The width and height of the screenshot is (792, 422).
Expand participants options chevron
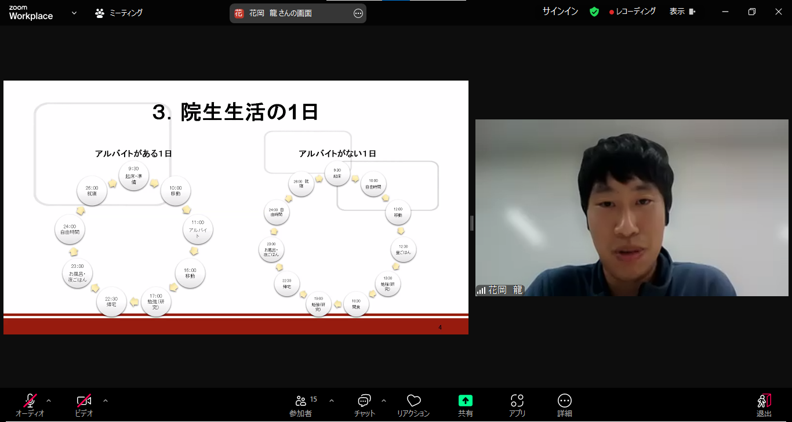point(332,401)
